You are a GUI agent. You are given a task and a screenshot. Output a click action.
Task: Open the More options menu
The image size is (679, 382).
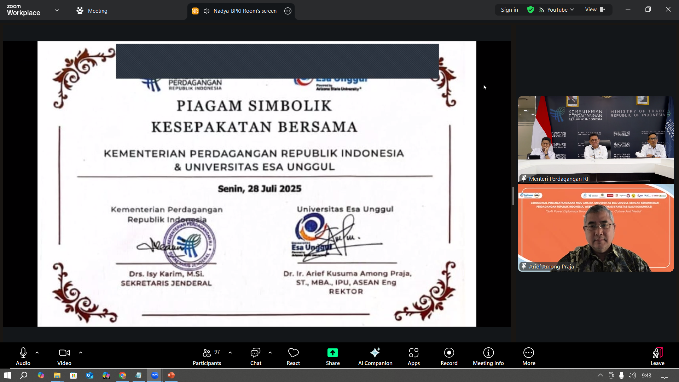(x=529, y=357)
